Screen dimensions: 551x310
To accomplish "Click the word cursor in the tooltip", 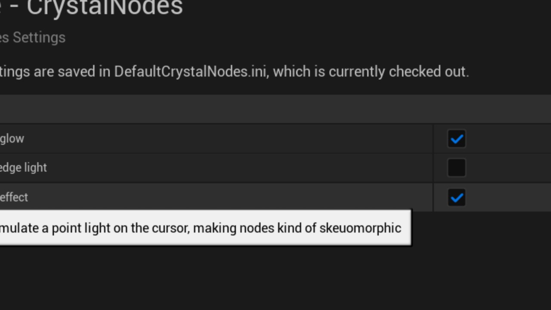I will pyautogui.click(x=170, y=228).
